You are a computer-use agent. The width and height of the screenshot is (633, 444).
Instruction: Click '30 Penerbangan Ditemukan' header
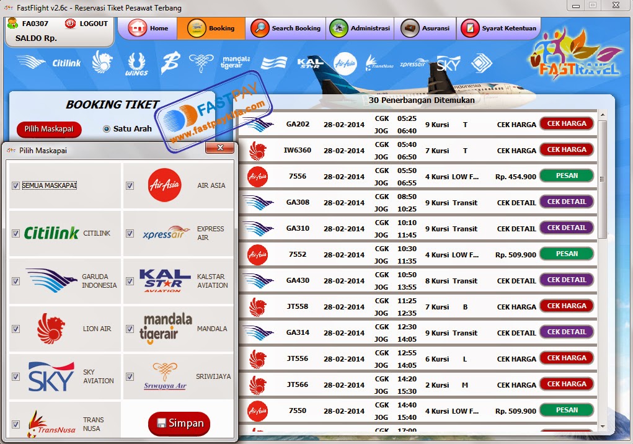(x=422, y=100)
